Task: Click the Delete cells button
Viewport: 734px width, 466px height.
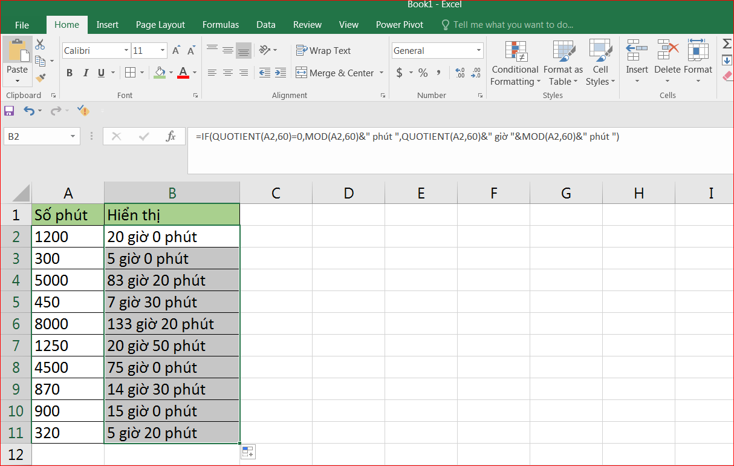Action: pos(667,59)
